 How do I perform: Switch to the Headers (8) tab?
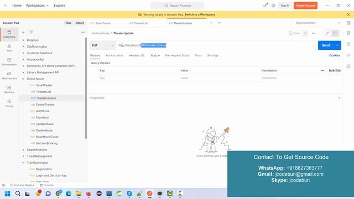click(137, 55)
